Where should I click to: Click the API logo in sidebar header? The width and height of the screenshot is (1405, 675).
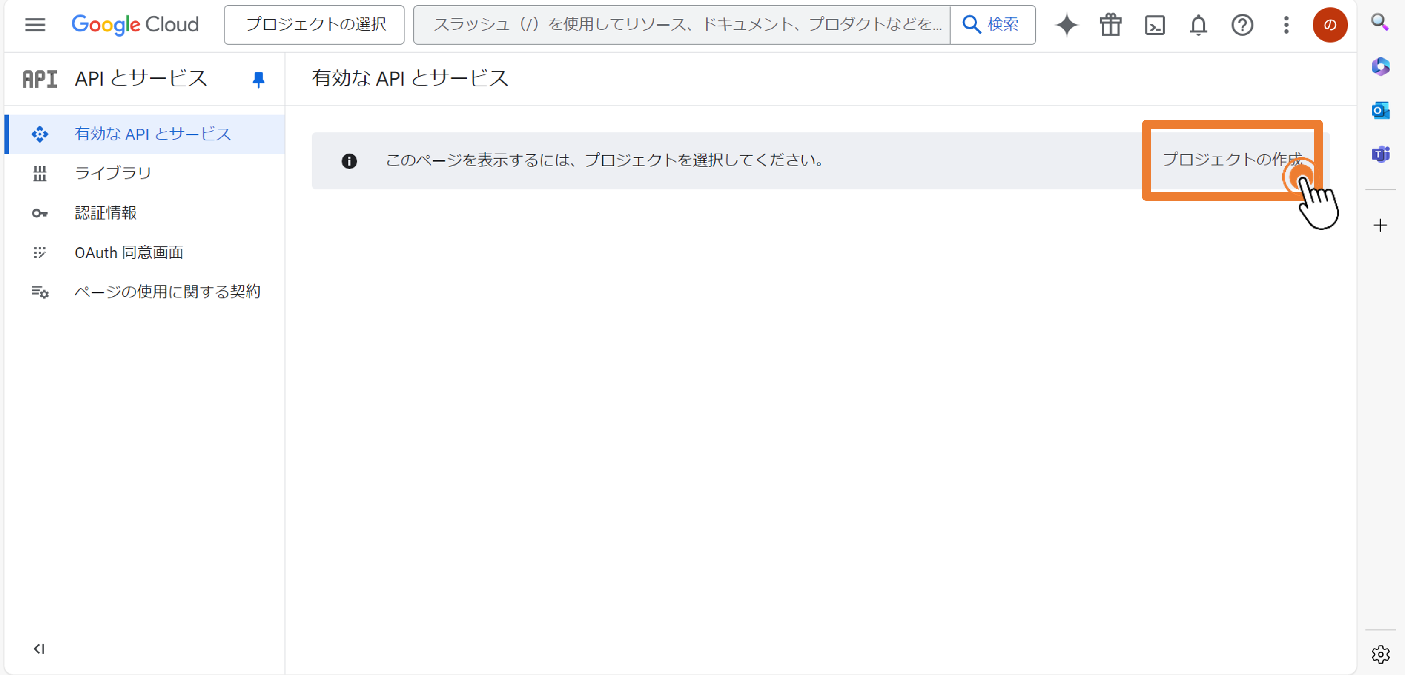tap(39, 79)
